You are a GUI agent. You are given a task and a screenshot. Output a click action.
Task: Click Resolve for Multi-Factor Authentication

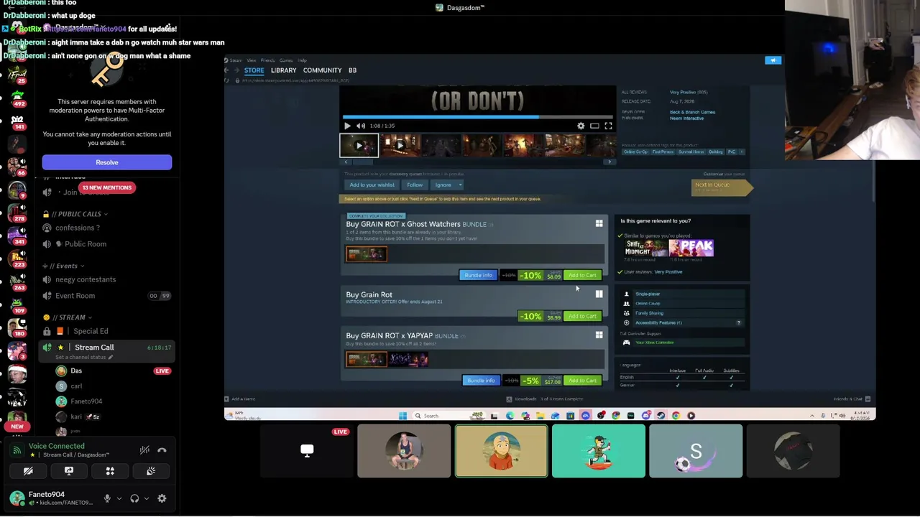(107, 162)
